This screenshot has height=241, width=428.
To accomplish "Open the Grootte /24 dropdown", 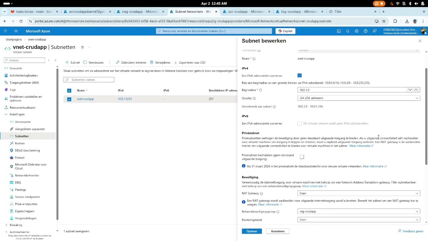I will (359, 98).
